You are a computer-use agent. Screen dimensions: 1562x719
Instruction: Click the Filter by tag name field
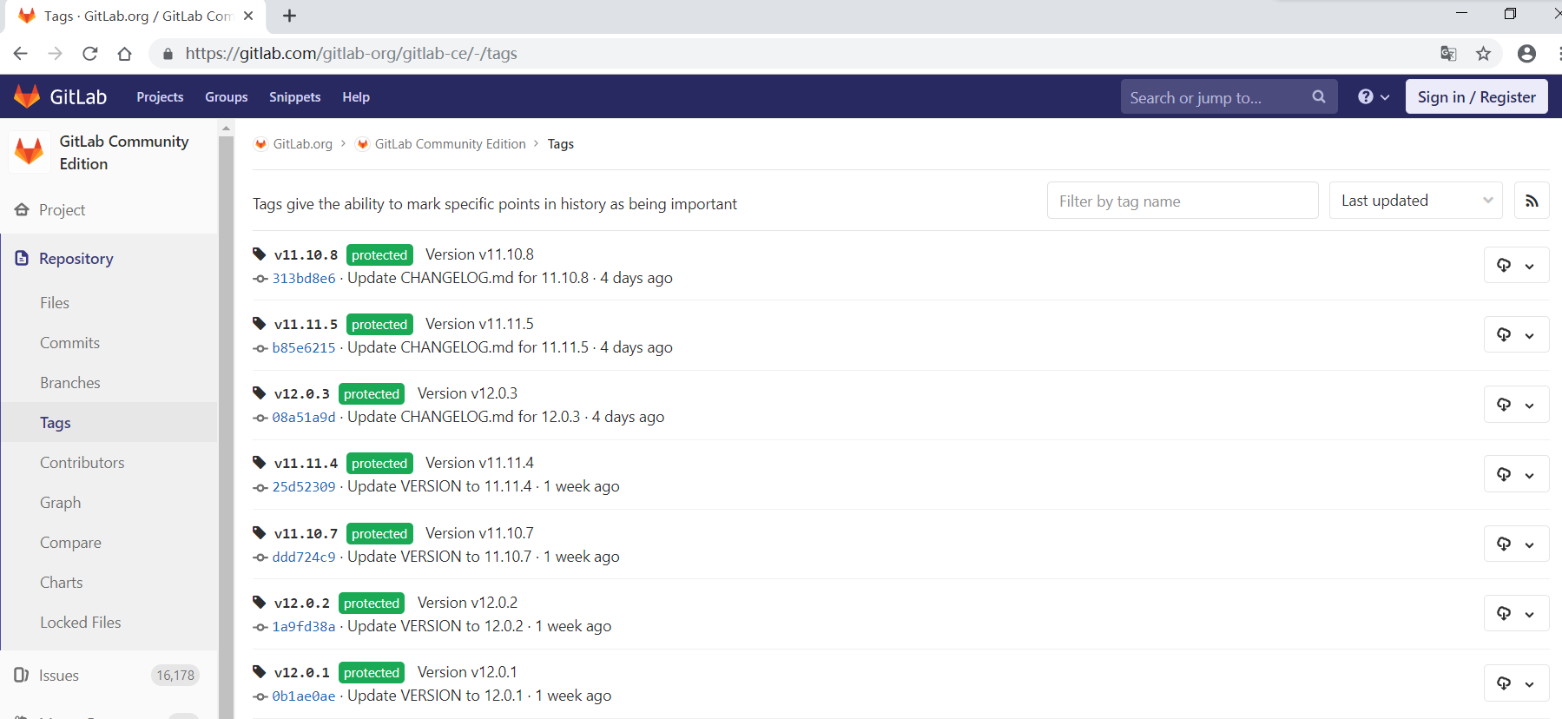coord(1183,201)
